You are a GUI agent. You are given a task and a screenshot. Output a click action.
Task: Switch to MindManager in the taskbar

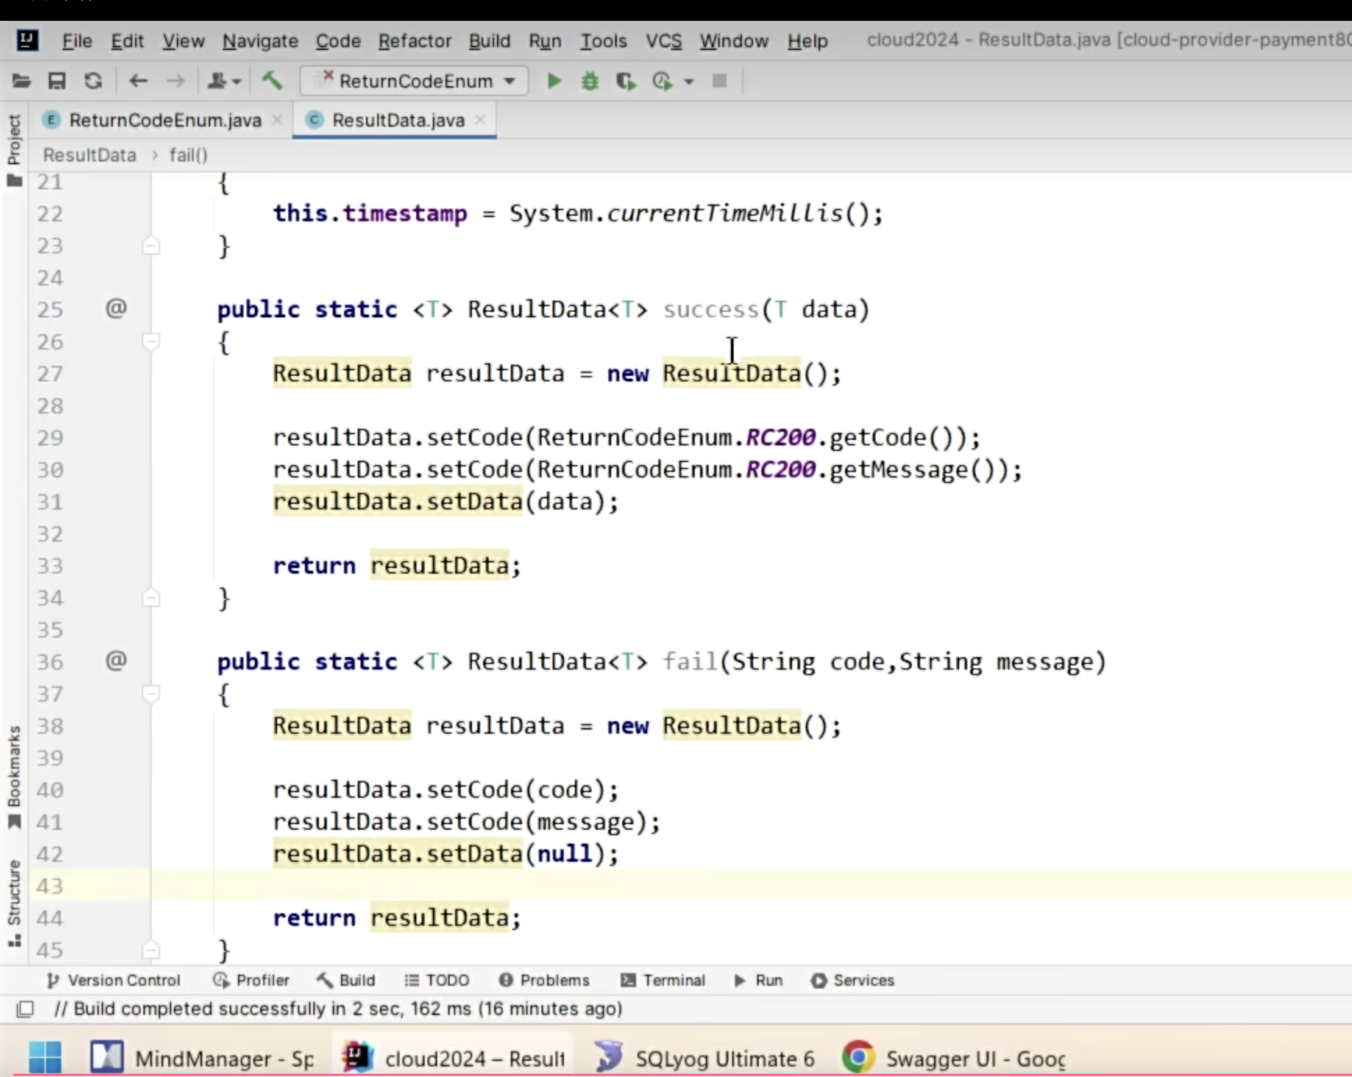tap(202, 1058)
